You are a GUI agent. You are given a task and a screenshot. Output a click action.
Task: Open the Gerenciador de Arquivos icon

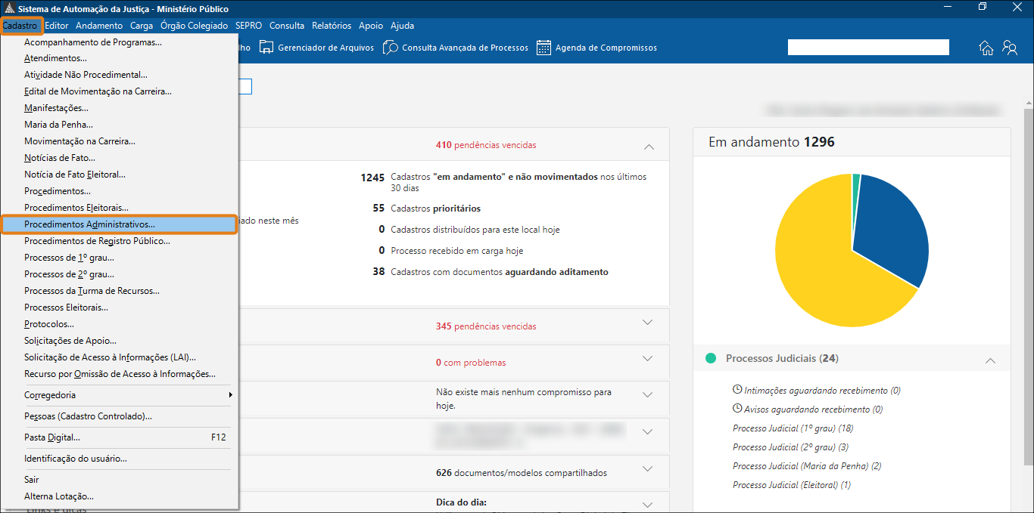[266, 48]
